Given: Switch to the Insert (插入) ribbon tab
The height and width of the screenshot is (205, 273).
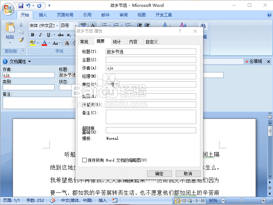Looking at the screenshot, I should pos(43,15).
